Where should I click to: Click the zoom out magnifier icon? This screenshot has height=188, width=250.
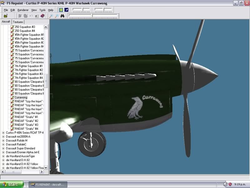pyautogui.click(x=57, y=16)
